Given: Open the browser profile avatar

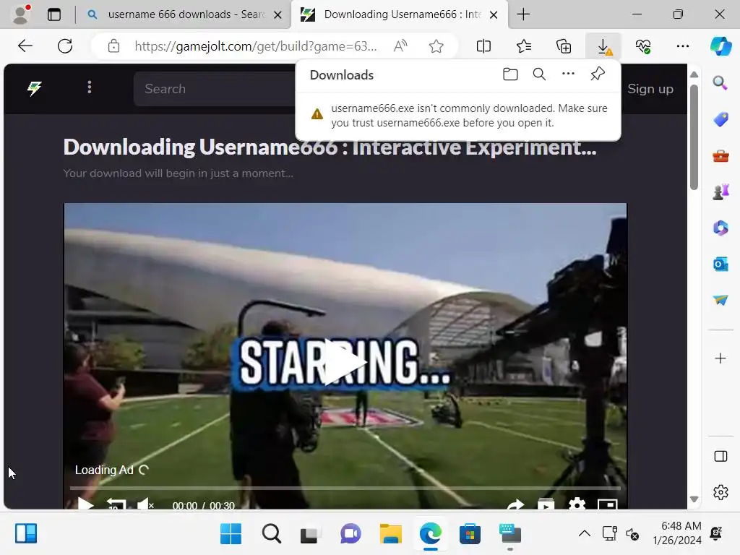Looking at the screenshot, I should pos(20,14).
